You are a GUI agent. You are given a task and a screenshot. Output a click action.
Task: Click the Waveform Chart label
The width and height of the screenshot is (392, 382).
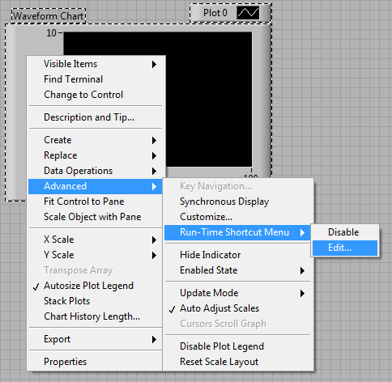pyautogui.click(x=49, y=16)
